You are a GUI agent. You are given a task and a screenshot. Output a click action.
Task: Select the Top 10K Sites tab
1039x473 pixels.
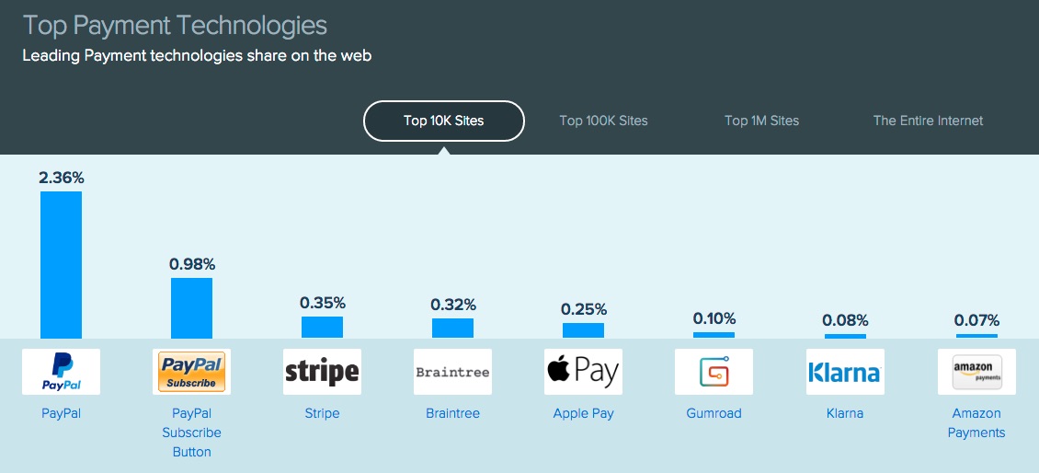pyautogui.click(x=444, y=121)
